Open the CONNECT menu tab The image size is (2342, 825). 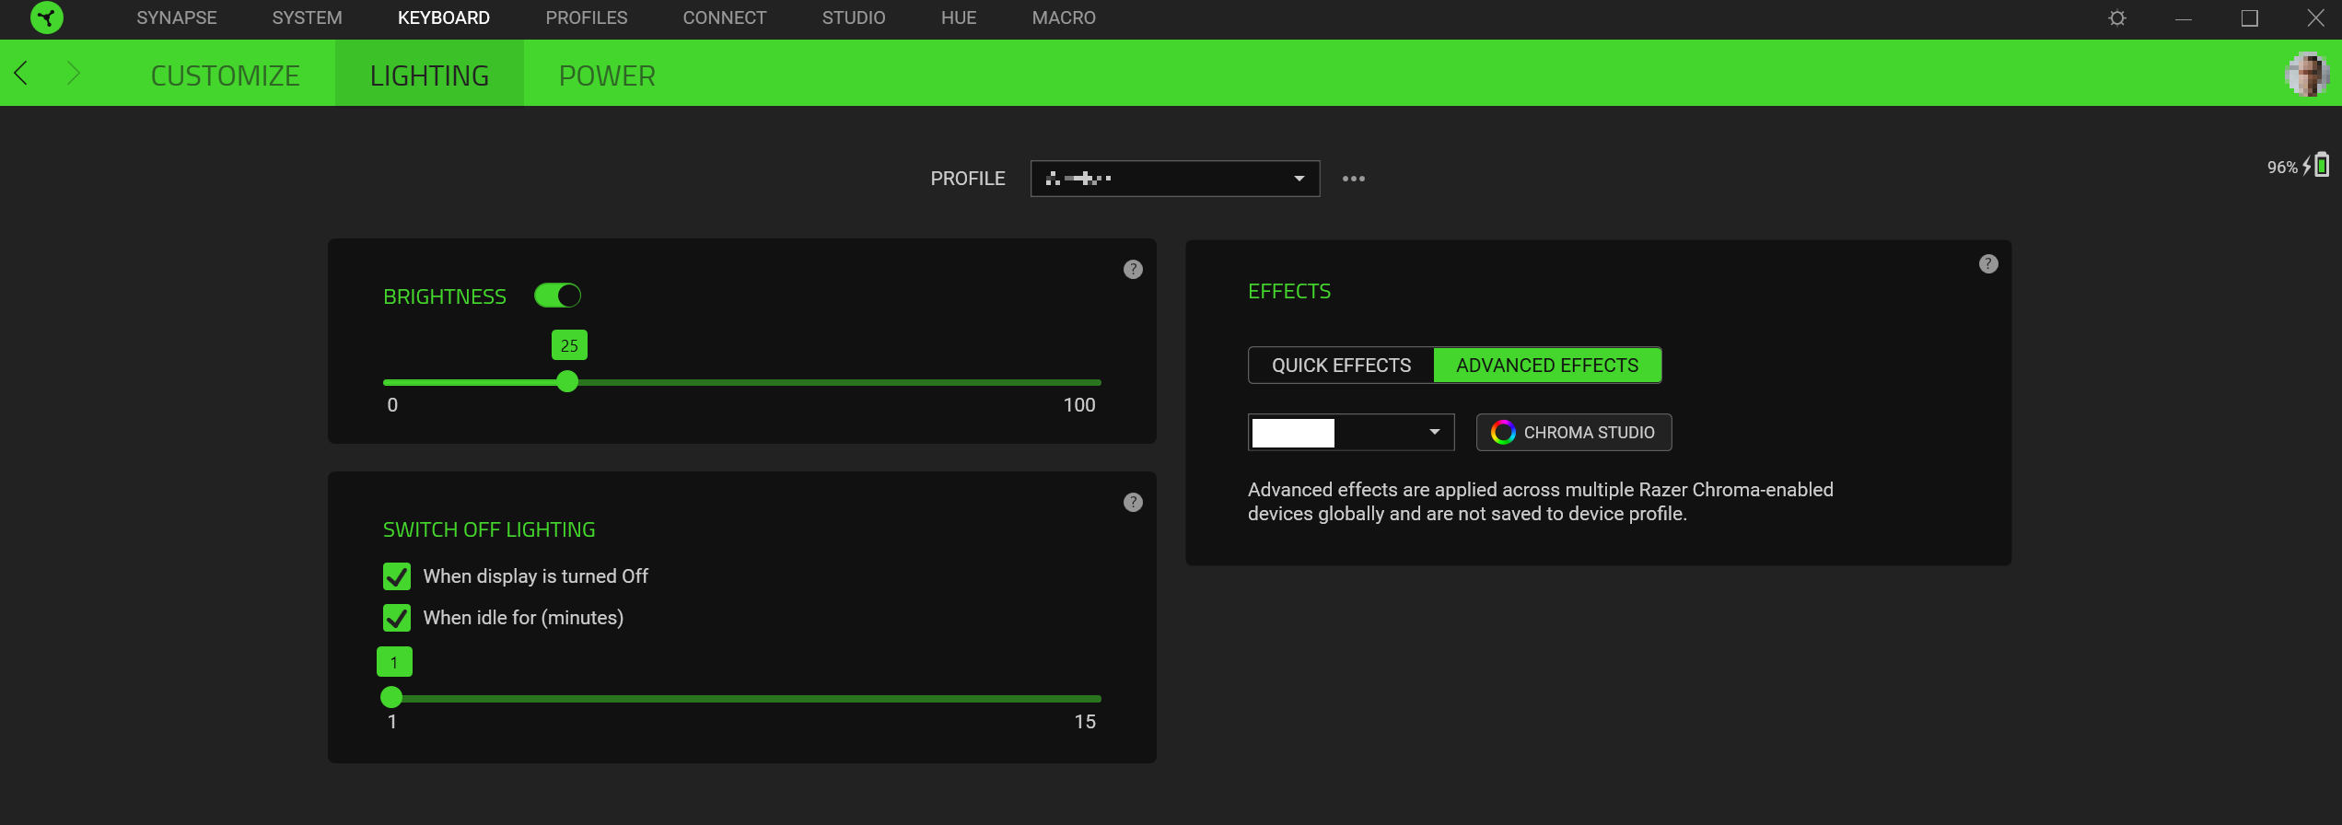click(x=725, y=18)
